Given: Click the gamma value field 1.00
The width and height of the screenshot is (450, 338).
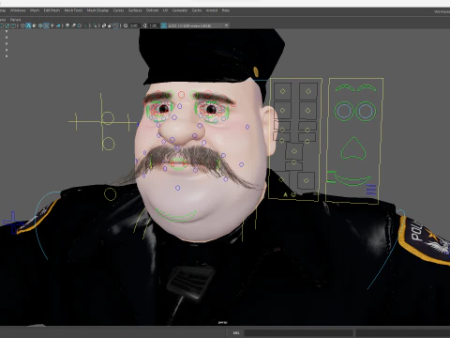Looking at the screenshot, I should pyautogui.click(x=153, y=25).
